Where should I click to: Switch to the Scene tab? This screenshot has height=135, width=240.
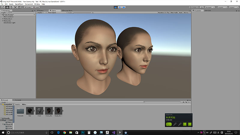click(40, 10)
